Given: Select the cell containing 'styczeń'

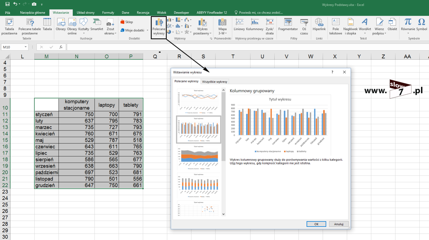Looking at the screenshot, I should [x=46, y=114].
